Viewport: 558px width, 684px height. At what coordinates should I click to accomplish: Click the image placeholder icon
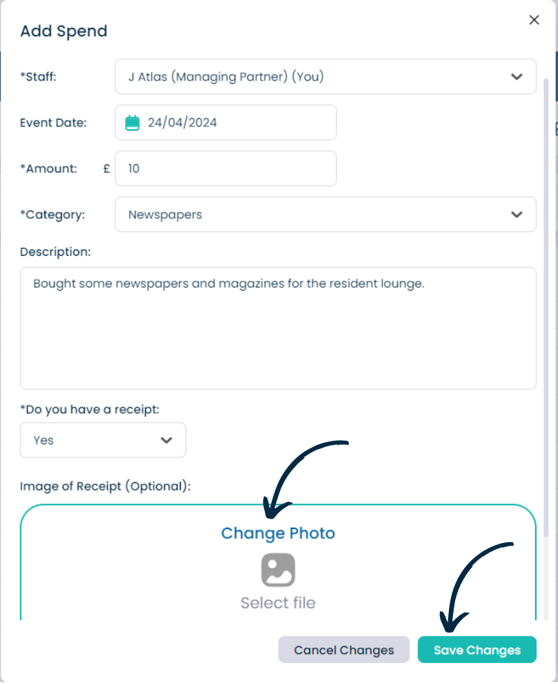pyautogui.click(x=278, y=570)
